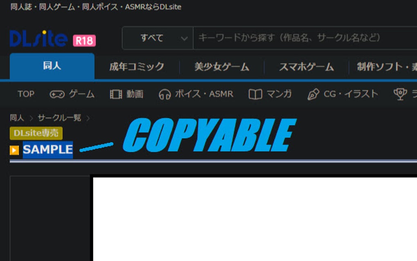Open the サークル一覧 breadcrumb link
The width and height of the screenshot is (417, 261).
61,117
